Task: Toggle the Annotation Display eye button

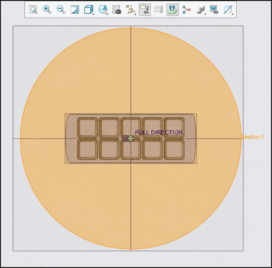Action: tap(145, 10)
